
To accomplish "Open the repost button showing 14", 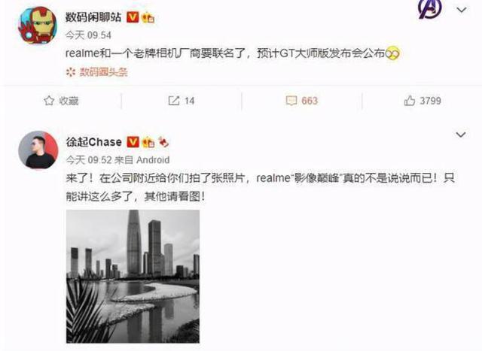I will [181, 101].
